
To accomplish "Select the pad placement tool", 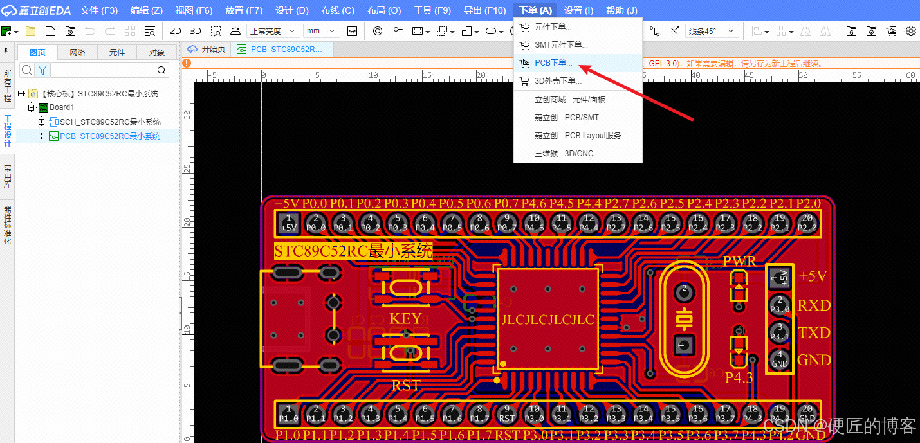I will click(378, 31).
